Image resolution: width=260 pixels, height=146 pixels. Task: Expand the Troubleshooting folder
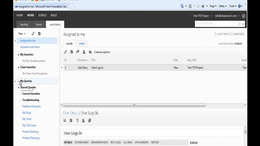(21, 100)
